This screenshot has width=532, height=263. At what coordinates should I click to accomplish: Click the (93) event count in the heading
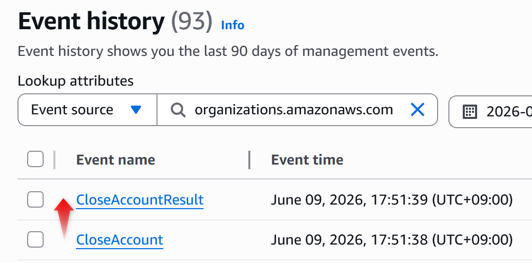coord(191,22)
